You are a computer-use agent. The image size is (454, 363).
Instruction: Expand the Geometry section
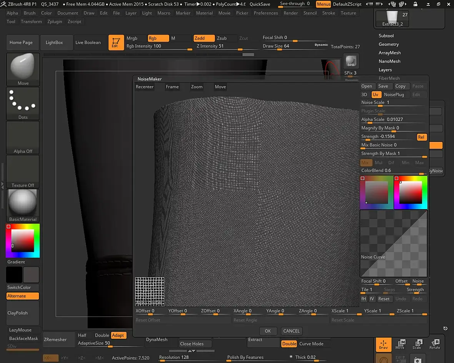[x=389, y=44]
